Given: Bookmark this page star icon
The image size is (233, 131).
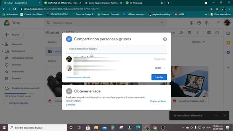Looking at the screenshot, I should tap(217, 9).
